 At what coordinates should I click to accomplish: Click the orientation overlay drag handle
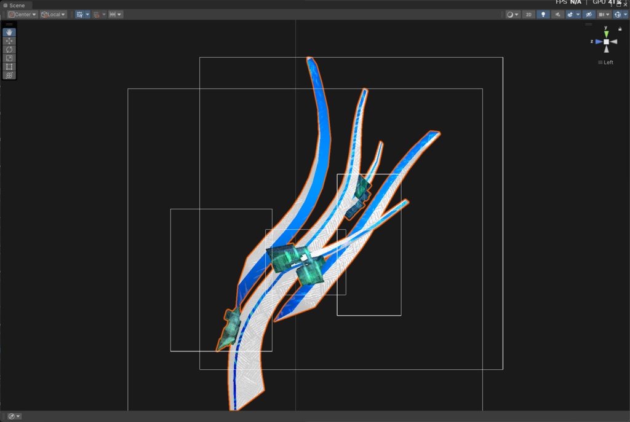[x=589, y=25]
